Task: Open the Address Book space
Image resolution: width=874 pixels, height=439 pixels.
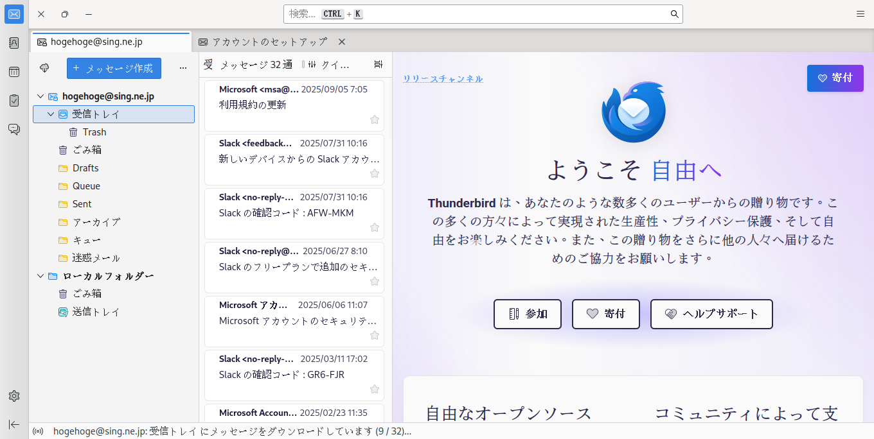Action: point(14,43)
